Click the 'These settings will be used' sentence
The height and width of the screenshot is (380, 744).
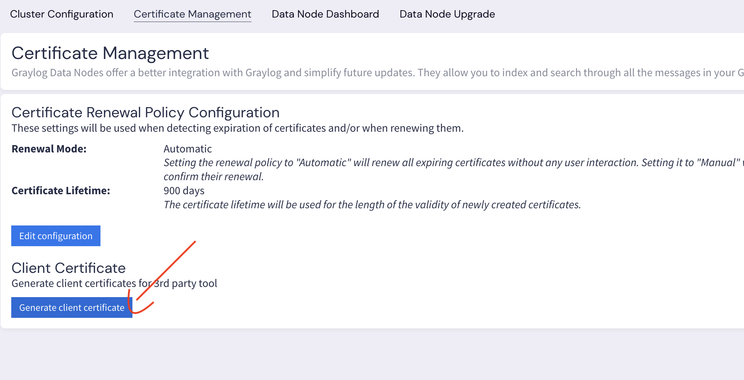pyautogui.click(x=237, y=128)
